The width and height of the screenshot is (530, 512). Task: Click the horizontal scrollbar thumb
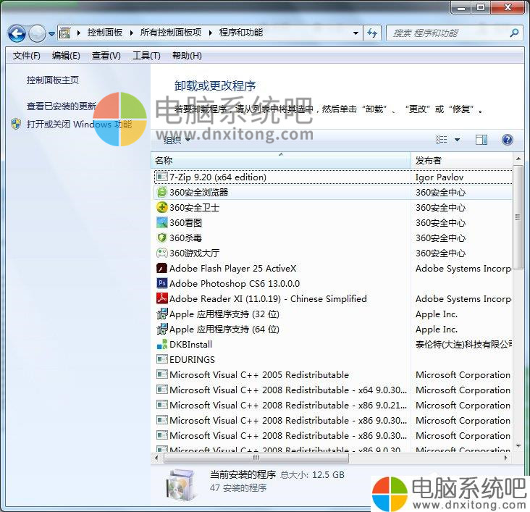tap(256, 458)
